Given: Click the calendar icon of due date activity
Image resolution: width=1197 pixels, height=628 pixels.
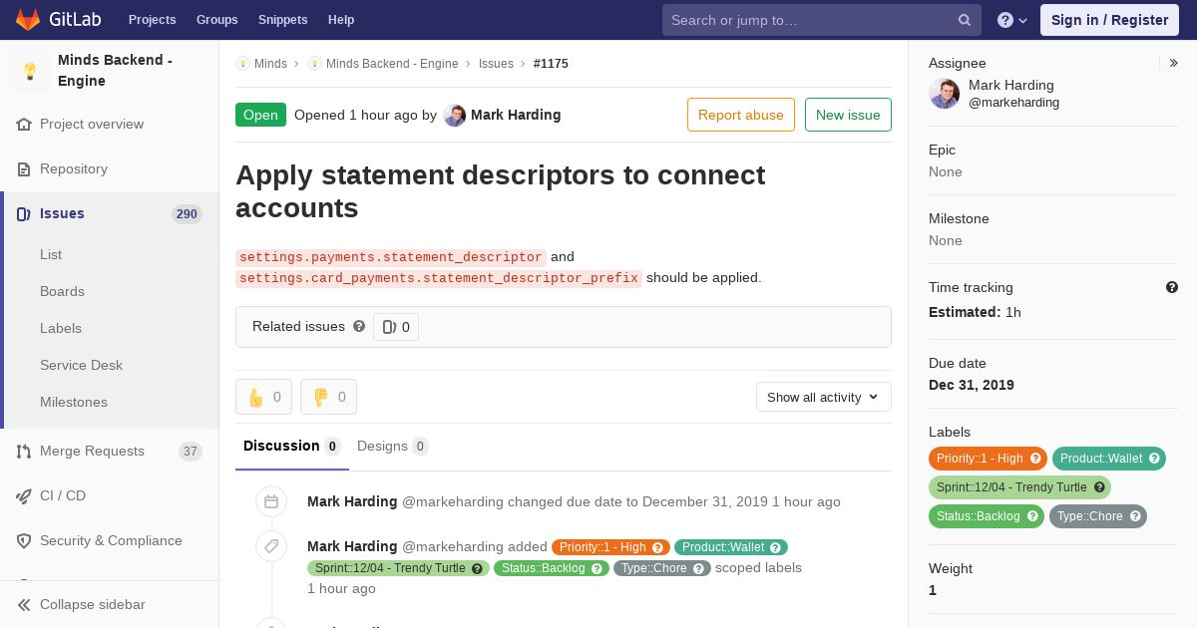Looking at the screenshot, I should point(271,502).
